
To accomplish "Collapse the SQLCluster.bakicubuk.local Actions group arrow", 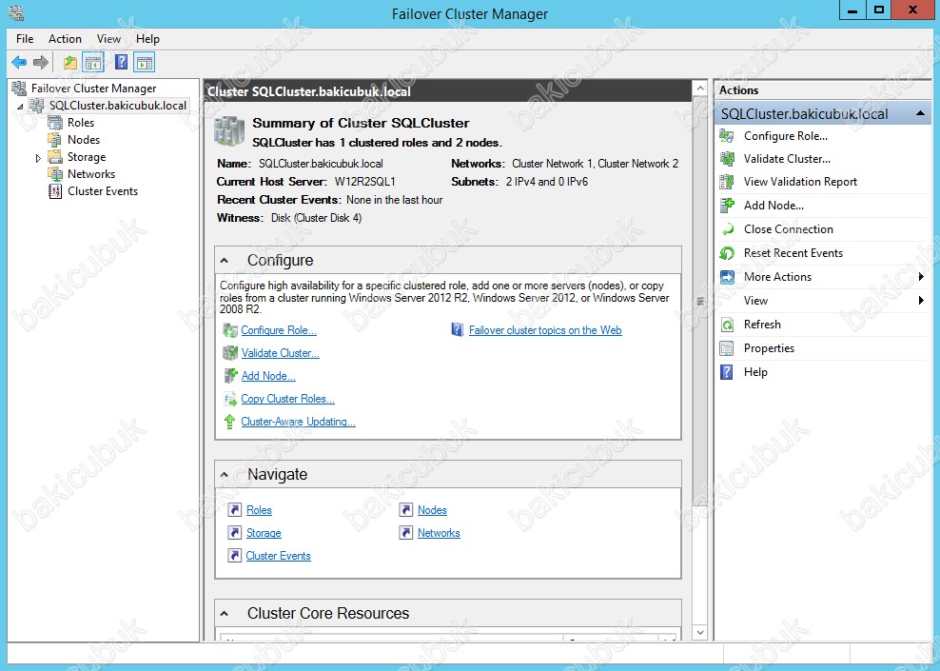I will (920, 114).
